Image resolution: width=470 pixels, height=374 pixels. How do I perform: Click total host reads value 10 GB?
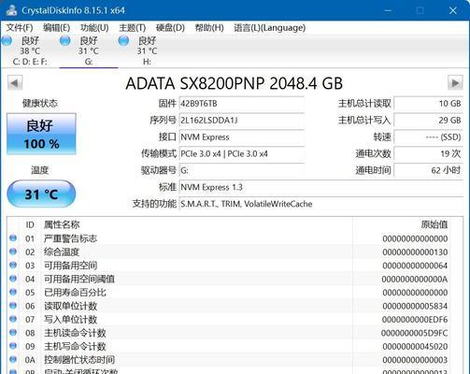[x=428, y=104]
